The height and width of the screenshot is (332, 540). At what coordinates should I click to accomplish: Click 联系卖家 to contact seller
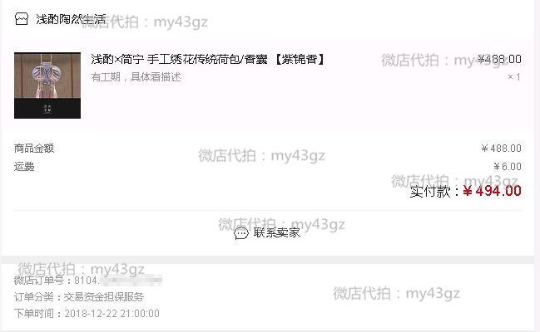[x=276, y=232]
